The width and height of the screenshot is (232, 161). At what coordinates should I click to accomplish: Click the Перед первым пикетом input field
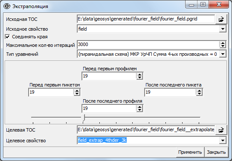(51, 92)
